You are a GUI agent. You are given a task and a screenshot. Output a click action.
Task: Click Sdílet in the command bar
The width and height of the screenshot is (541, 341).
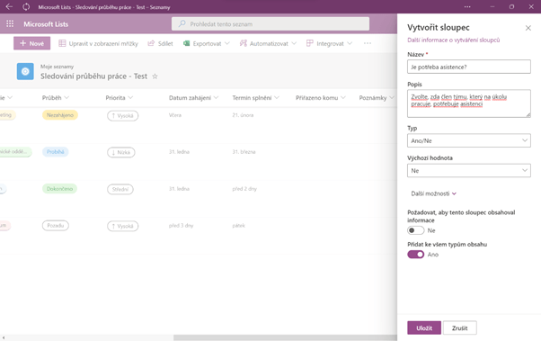[161, 43]
